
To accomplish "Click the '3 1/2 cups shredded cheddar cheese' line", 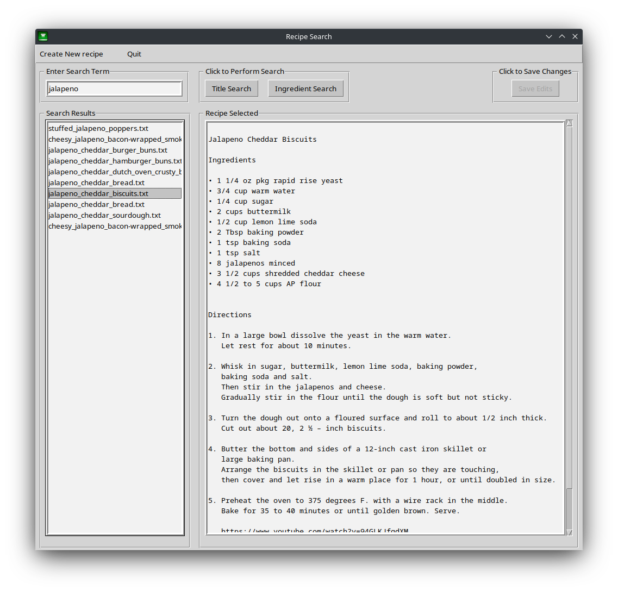I will point(286,273).
